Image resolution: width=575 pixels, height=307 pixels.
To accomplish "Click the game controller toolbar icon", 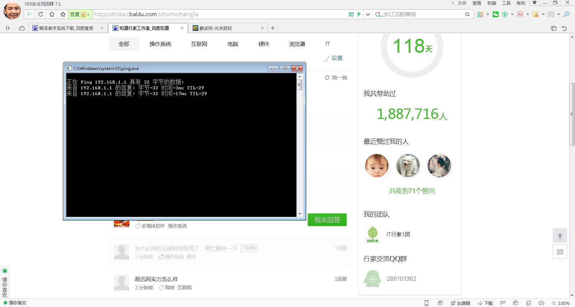I will tap(551, 14).
